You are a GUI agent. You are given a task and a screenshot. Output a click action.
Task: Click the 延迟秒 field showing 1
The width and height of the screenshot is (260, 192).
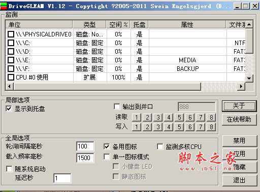[x=62, y=178]
